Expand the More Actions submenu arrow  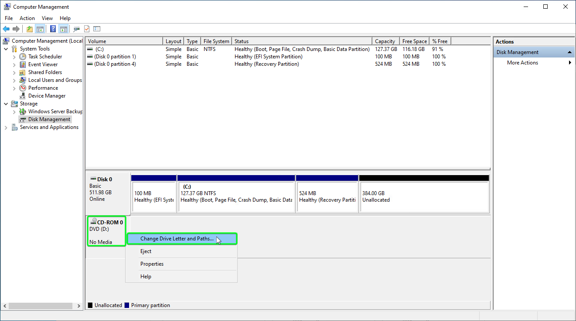pyautogui.click(x=570, y=63)
